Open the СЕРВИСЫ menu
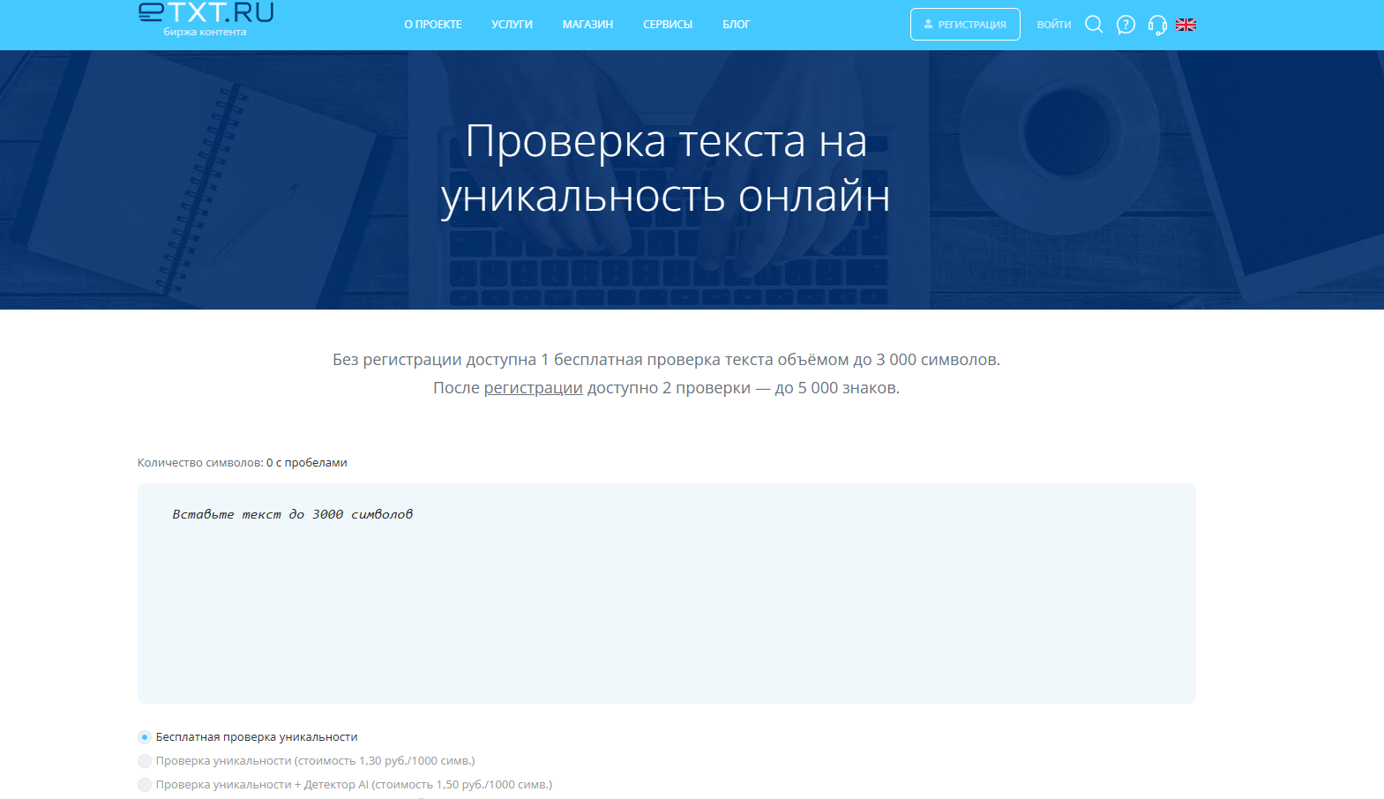Screen dimensions: 1384x799 (668, 25)
